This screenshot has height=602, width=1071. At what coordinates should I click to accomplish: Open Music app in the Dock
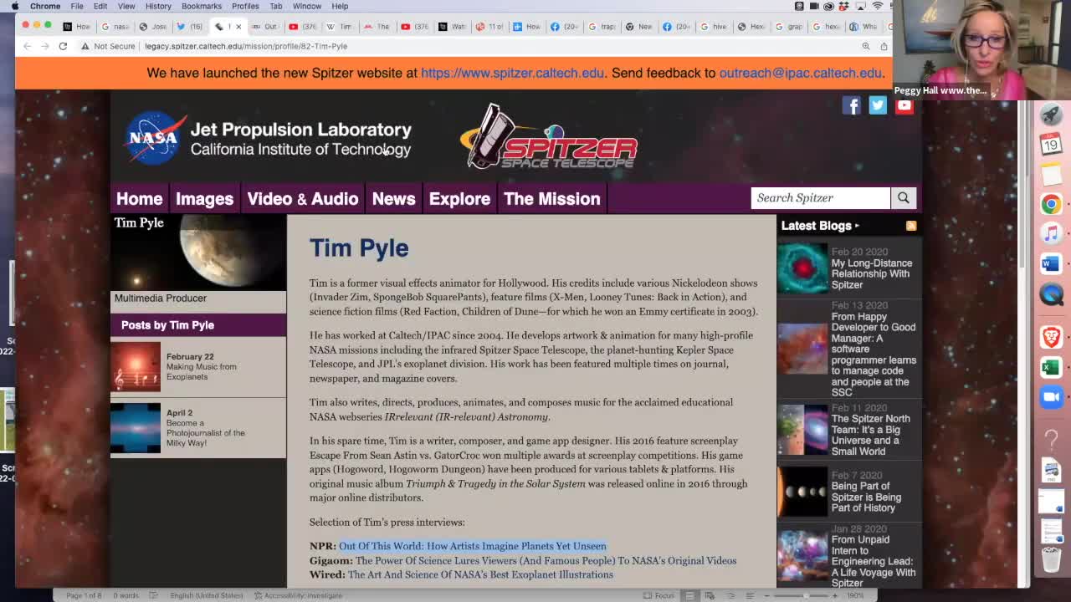click(x=1051, y=233)
